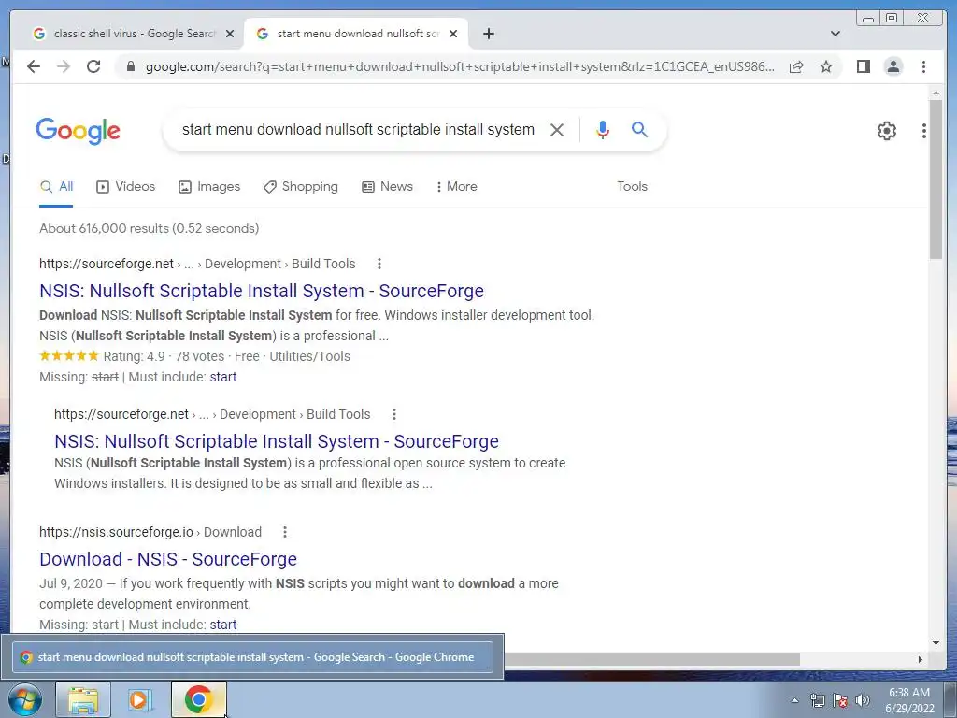Screen dimensions: 957x718
Task: Click the horizontal scrollbar right arrow
Action: coord(921,659)
